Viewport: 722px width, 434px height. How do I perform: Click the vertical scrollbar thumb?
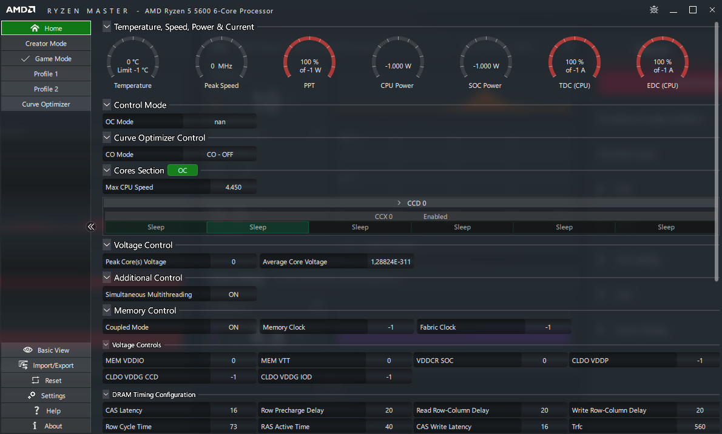(x=716, y=152)
